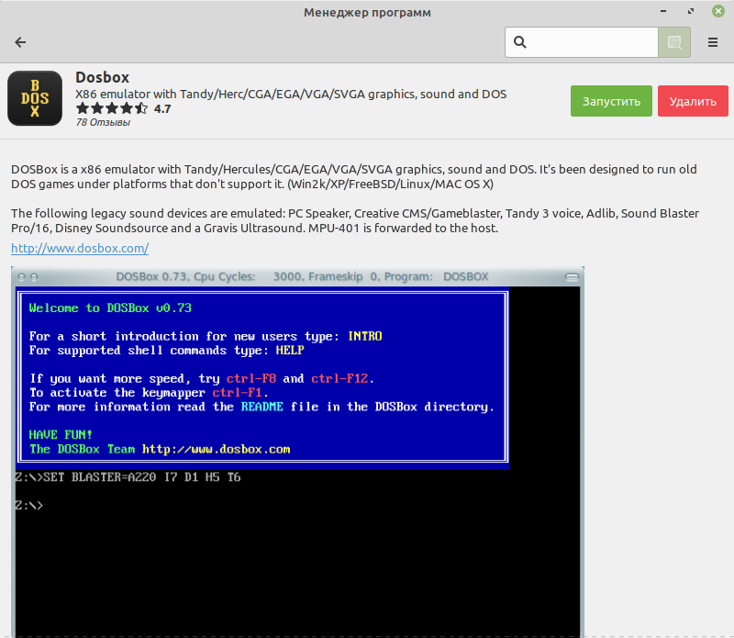The image size is (734, 638).
Task: Click the Менеджер программ window title
Action: point(367,12)
